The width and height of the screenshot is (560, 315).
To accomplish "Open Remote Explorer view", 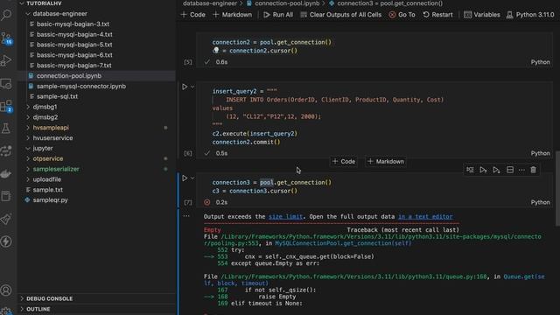I will point(6,84).
